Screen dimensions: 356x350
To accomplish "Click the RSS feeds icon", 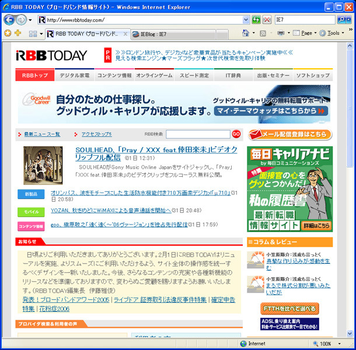I will click(263, 33).
